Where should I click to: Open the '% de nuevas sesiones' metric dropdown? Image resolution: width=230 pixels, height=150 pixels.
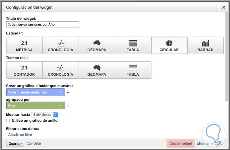pyautogui.click(x=35, y=92)
